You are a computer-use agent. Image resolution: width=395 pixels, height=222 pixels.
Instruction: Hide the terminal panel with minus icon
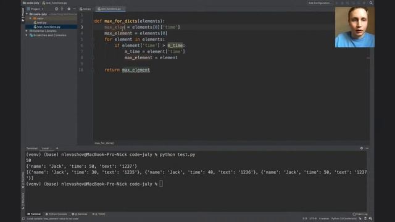pyautogui.click(x=367, y=148)
